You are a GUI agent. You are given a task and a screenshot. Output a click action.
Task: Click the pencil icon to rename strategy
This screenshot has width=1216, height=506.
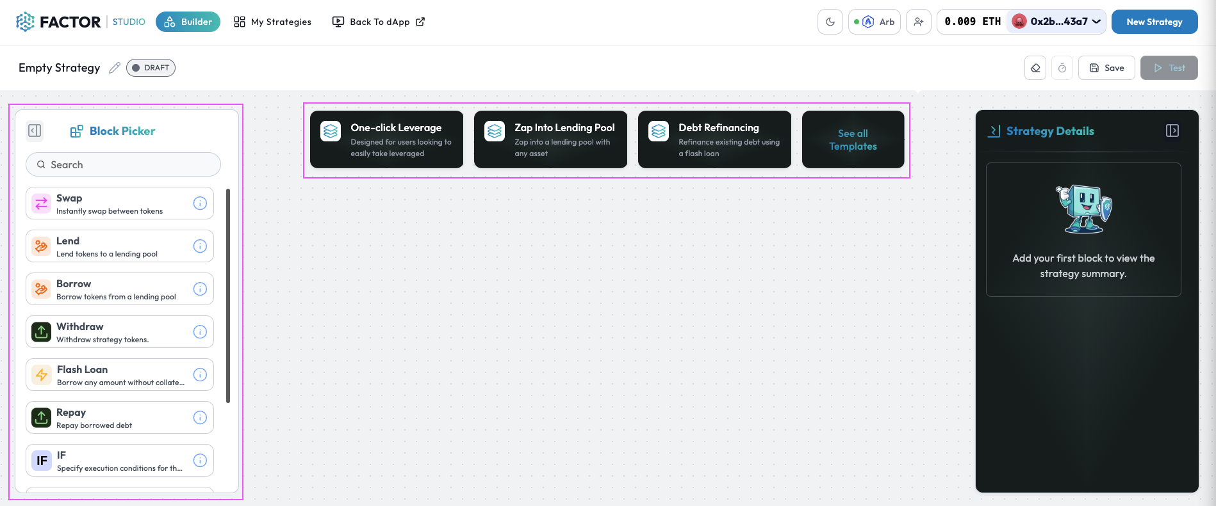click(x=115, y=68)
